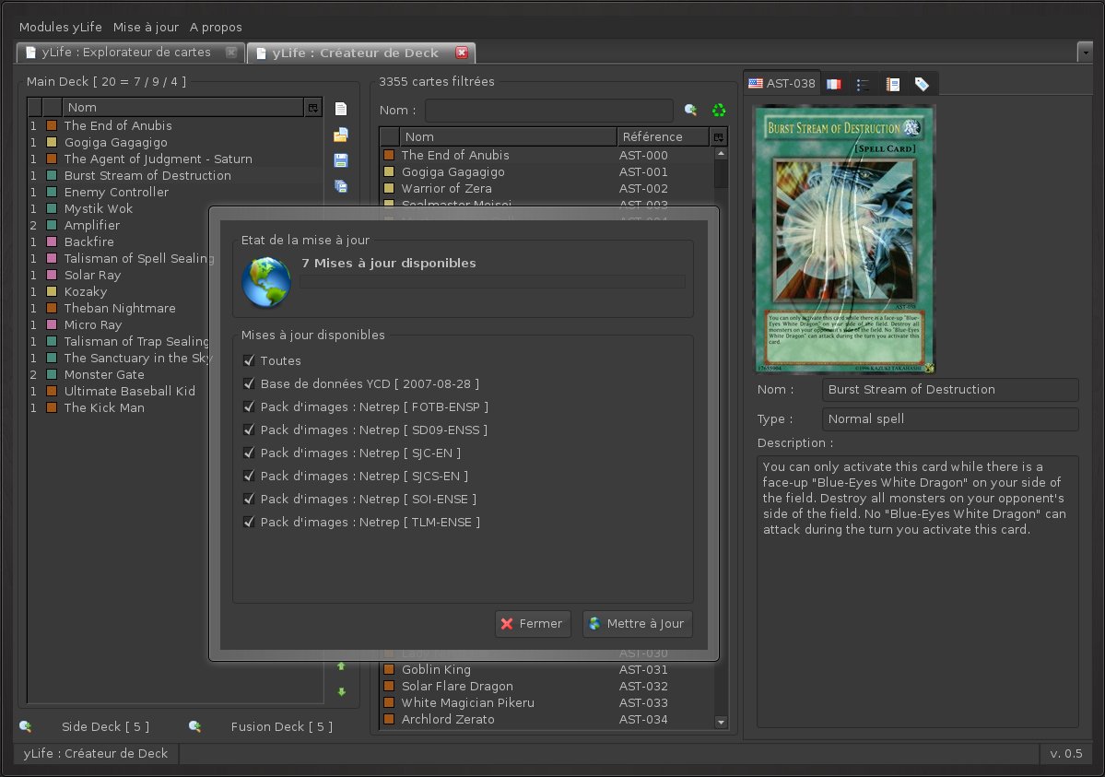The width and height of the screenshot is (1105, 777).
Task: Open the card details sheet tab icon
Action: click(893, 85)
